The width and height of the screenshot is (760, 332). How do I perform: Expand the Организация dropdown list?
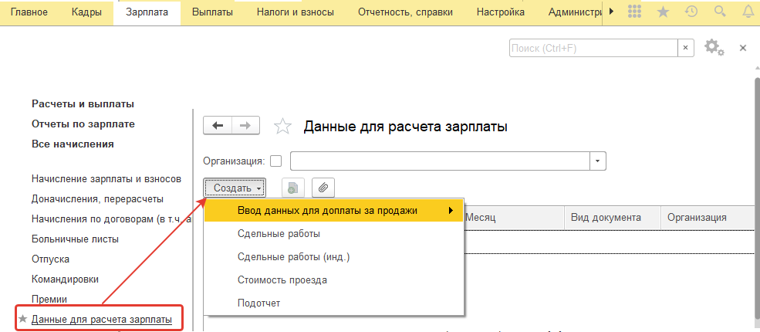pyautogui.click(x=598, y=161)
